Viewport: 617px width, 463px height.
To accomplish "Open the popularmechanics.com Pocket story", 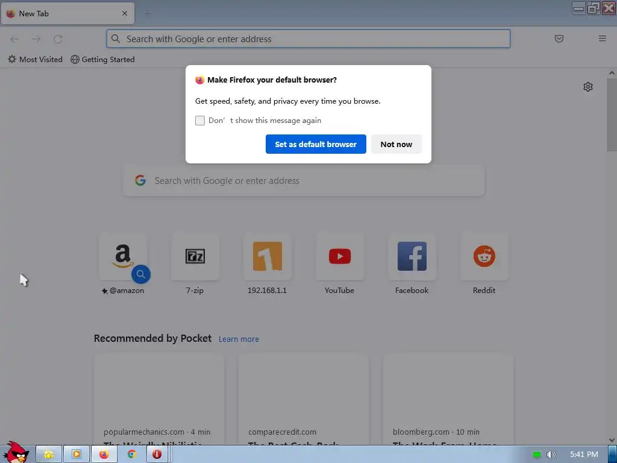I will click(x=159, y=400).
